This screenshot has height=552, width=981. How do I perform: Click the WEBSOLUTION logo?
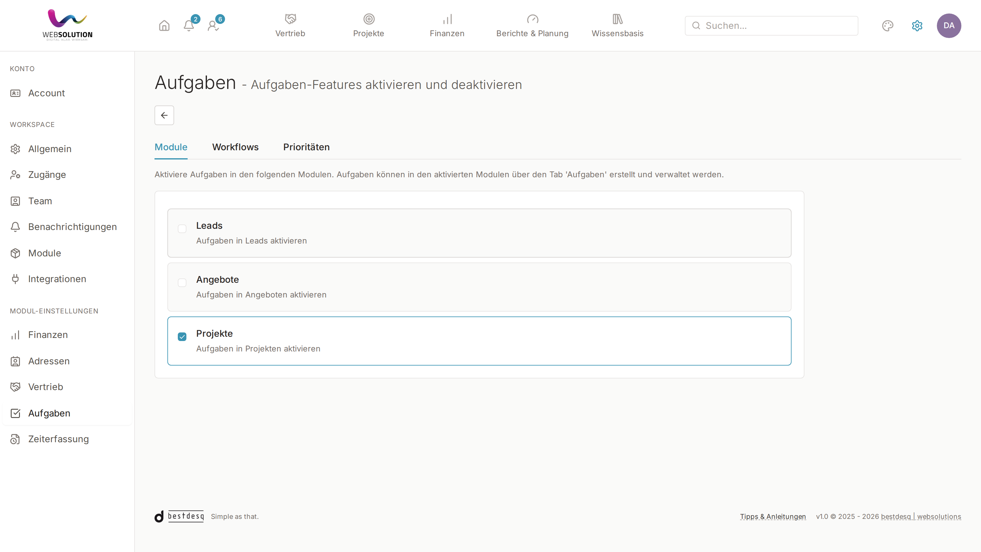67,25
